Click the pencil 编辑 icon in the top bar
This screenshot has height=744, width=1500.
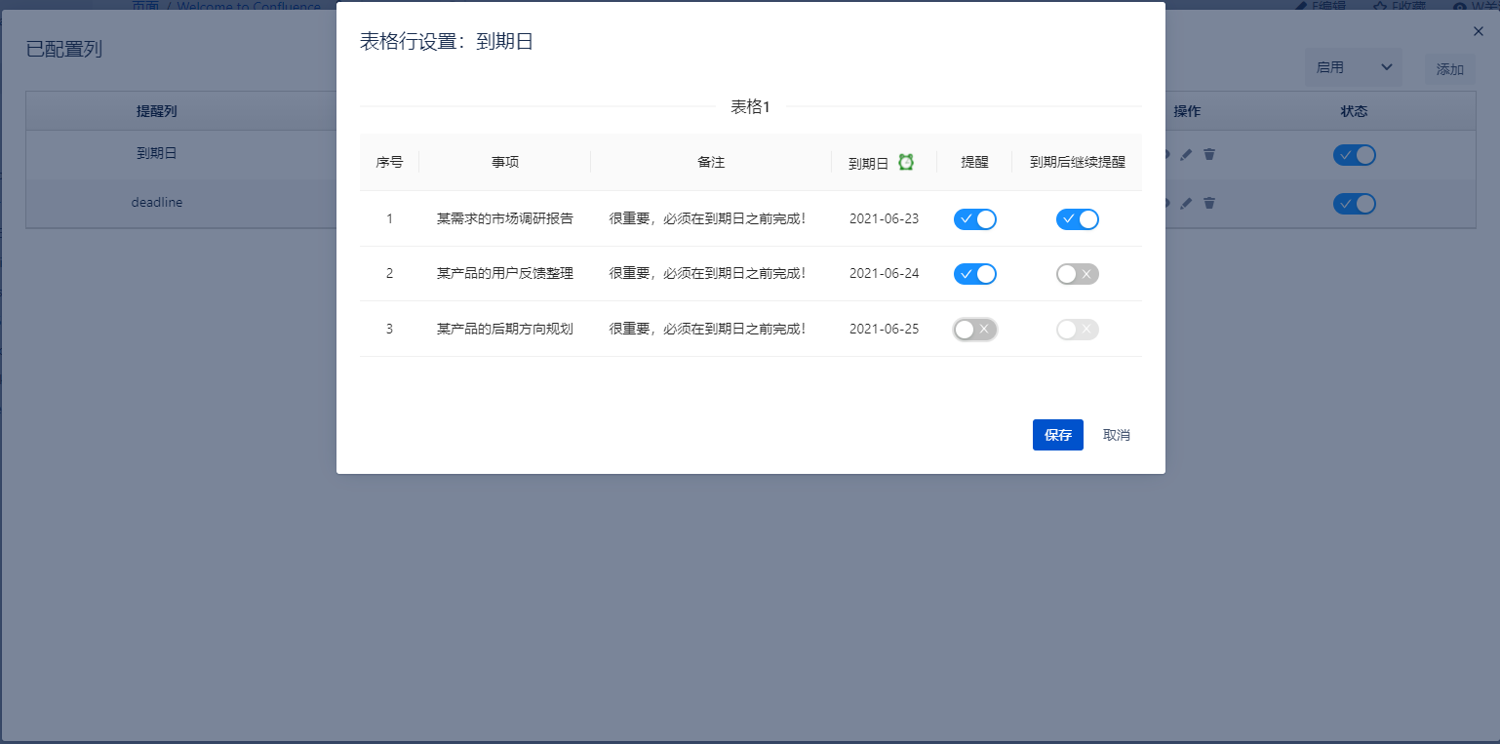tap(1301, 7)
